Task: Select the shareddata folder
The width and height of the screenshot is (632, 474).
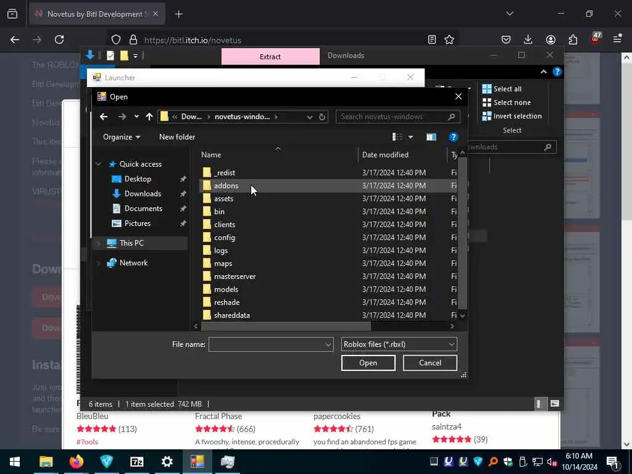Action: (x=232, y=315)
